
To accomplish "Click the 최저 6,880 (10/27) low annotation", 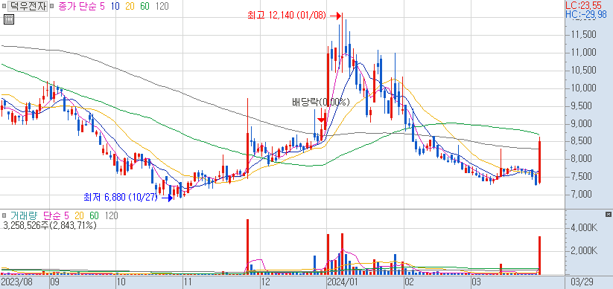I will pyautogui.click(x=121, y=198).
